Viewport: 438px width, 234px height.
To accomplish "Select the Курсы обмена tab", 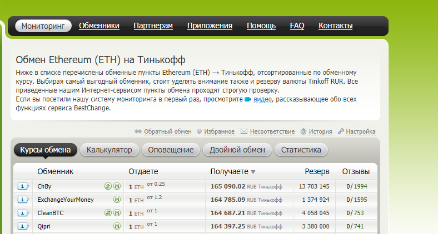I will [45, 150].
